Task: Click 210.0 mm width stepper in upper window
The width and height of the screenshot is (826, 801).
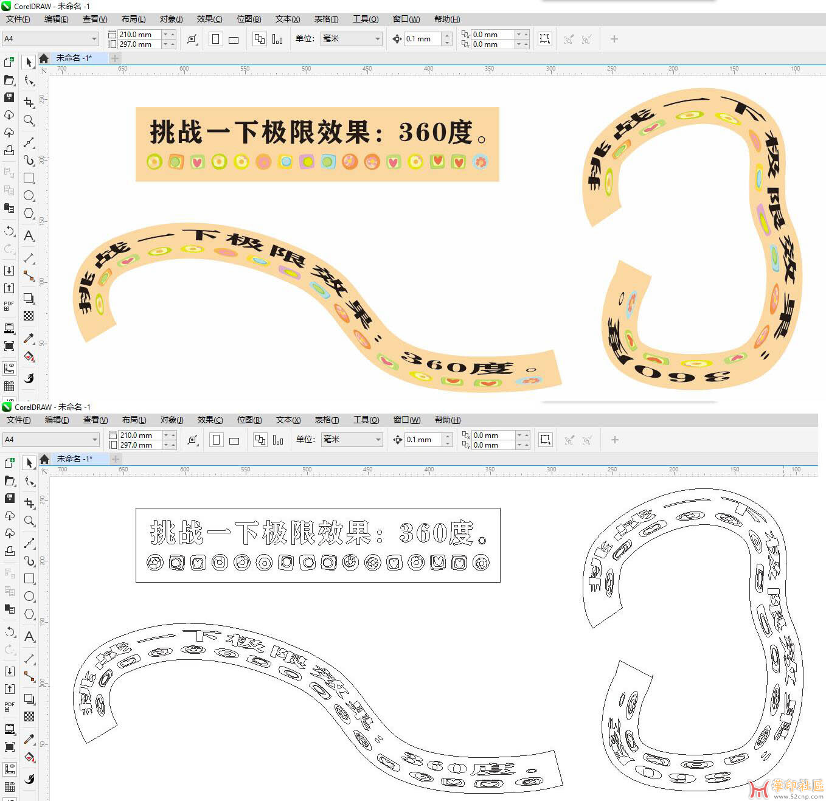Action: coord(169,35)
